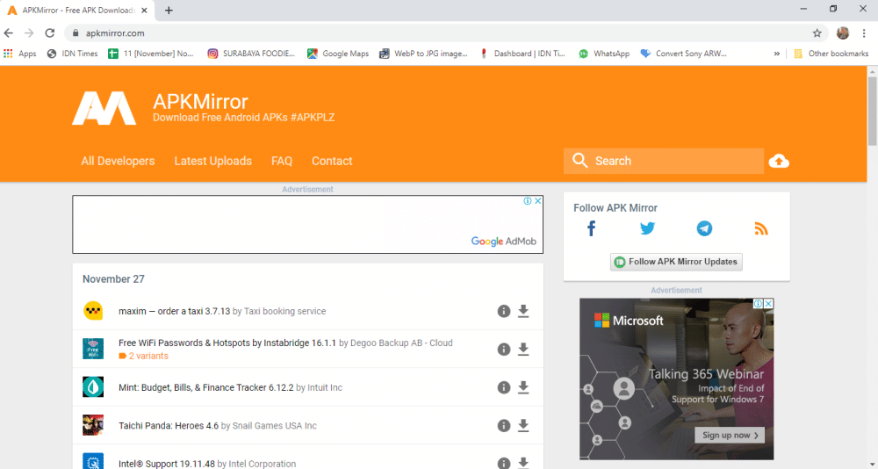Image resolution: width=878 pixels, height=469 pixels.
Task: Click the search magnifier icon
Action: [x=580, y=161]
